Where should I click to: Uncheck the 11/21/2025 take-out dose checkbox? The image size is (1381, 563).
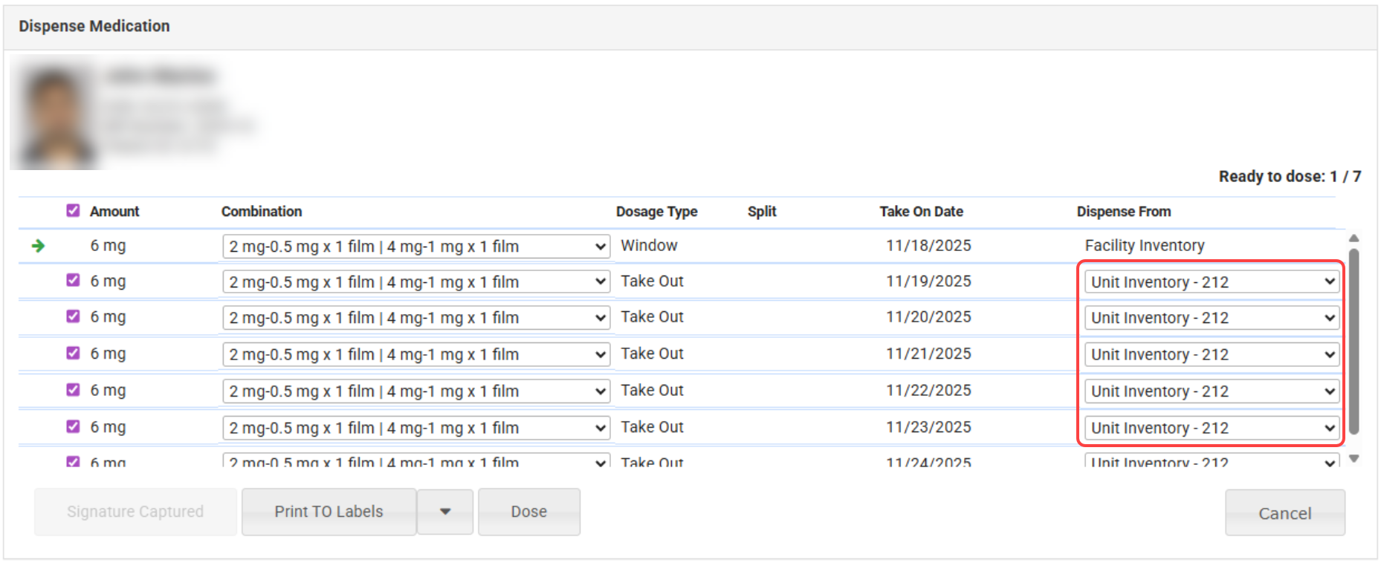click(x=73, y=353)
